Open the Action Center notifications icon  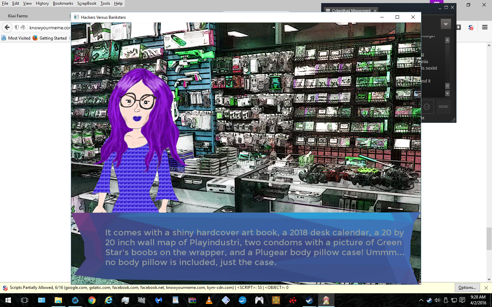click(x=462, y=300)
